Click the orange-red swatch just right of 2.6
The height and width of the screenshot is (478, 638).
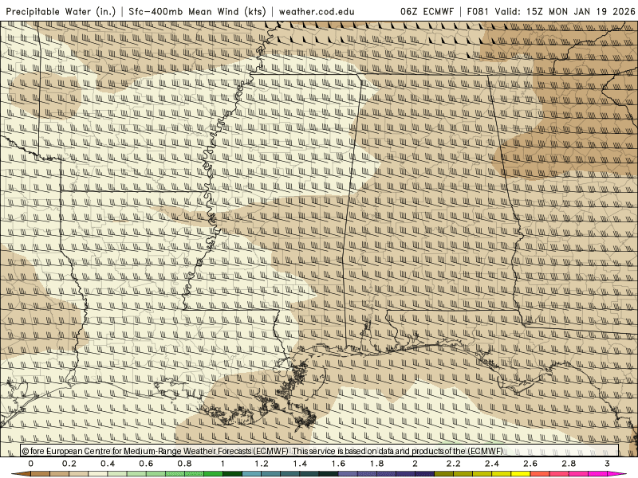tap(540, 474)
